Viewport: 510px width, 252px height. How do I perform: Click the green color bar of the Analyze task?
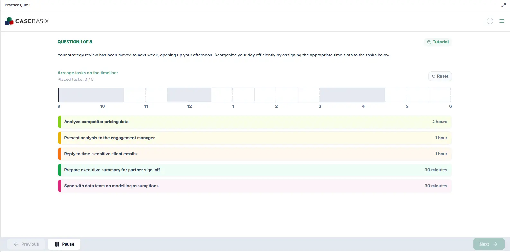(59, 122)
